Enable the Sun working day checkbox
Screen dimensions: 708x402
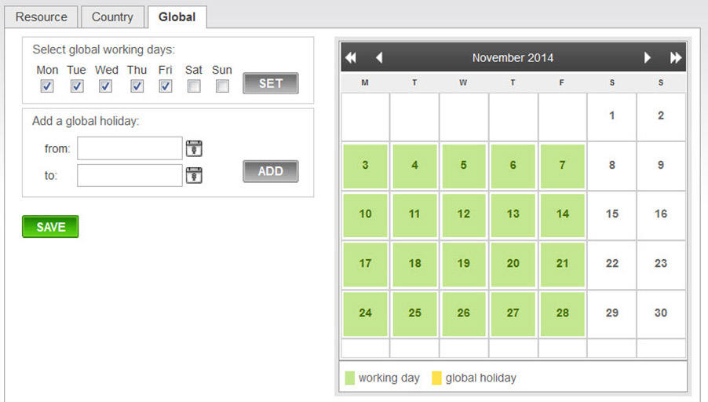tap(222, 86)
